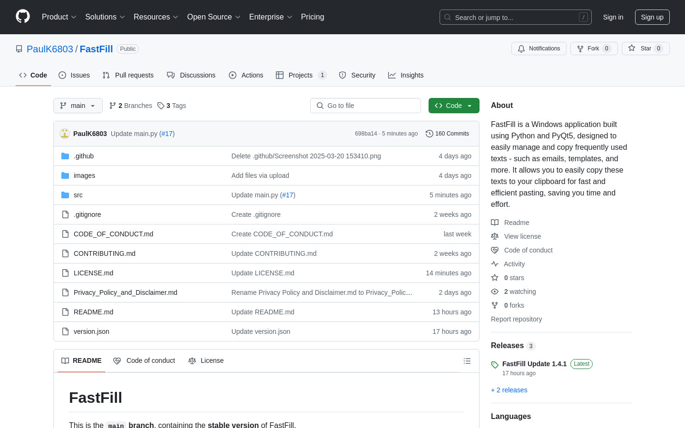Open the GitHub homepage logo
The height and width of the screenshot is (428, 685).
click(23, 17)
